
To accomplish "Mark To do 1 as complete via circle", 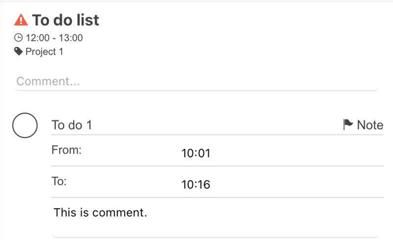I will point(25,126).
